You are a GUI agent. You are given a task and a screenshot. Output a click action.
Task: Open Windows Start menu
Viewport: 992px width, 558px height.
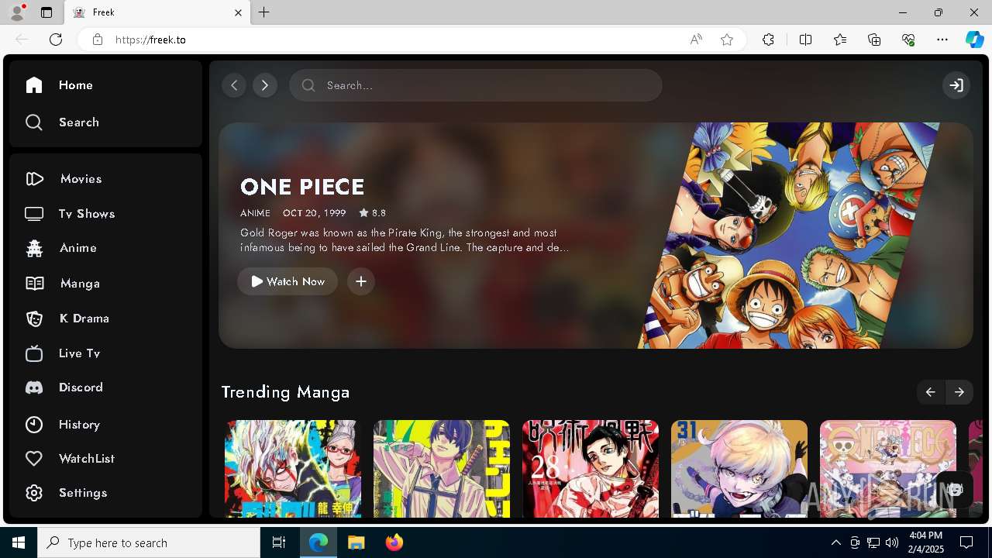[19, 542]
